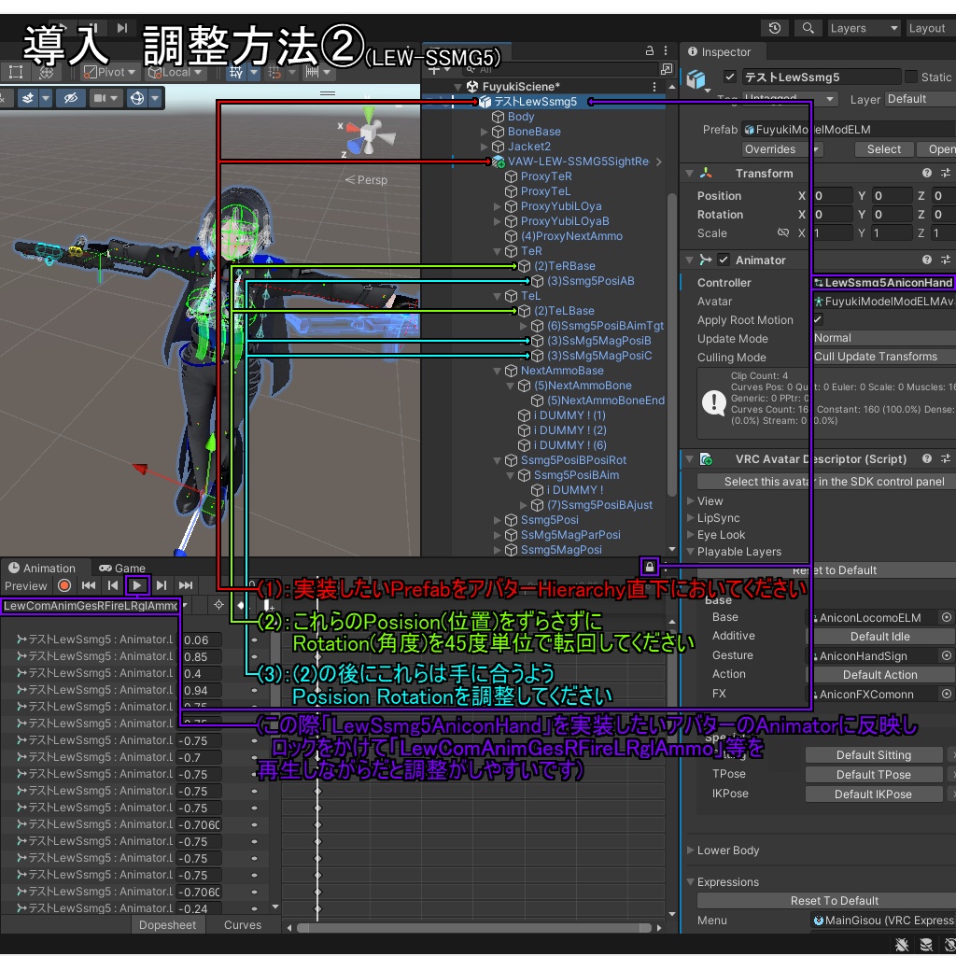Click Select this avatar in SDK panel

click(827, 481)
